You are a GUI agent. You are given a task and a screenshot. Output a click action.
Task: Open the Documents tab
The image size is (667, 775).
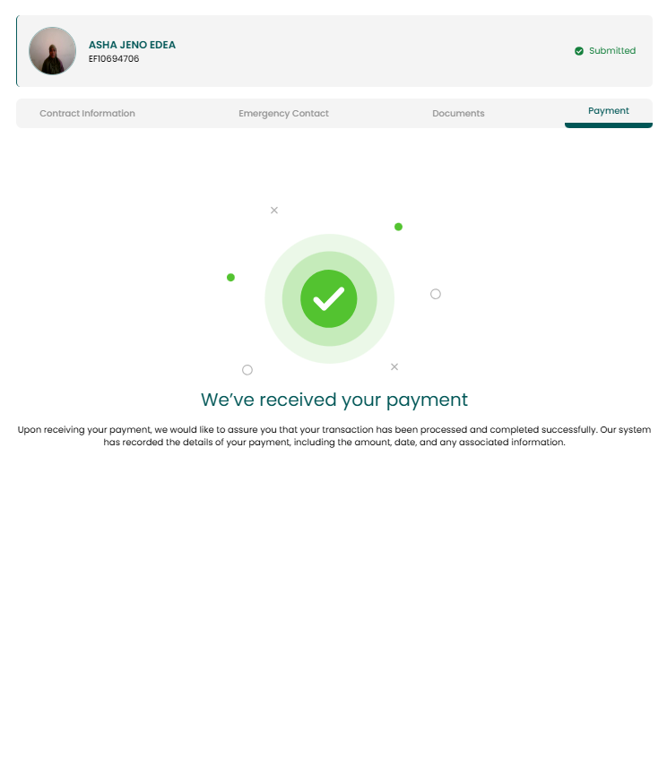click(458, 113)
